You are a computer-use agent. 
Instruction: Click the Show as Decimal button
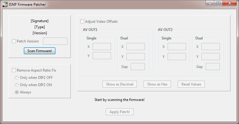pyautogui.click(x=120, y=84)
